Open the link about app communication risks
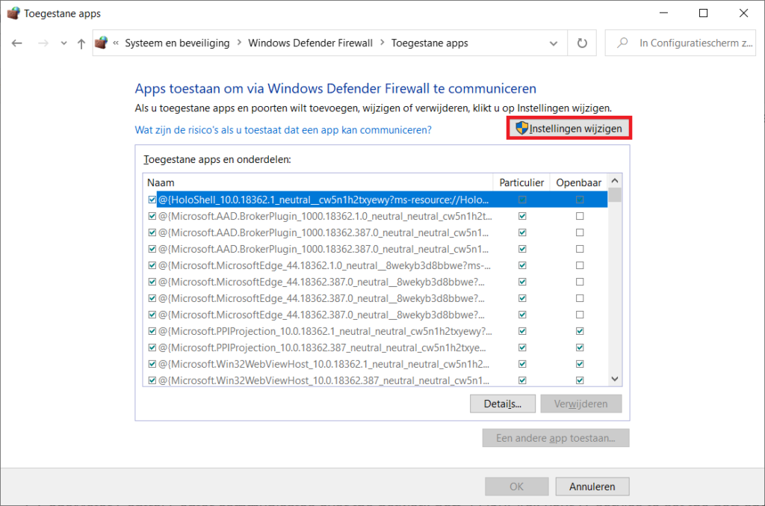The height and width of the screenshot is (506, 765). click(x=282, y=130)
